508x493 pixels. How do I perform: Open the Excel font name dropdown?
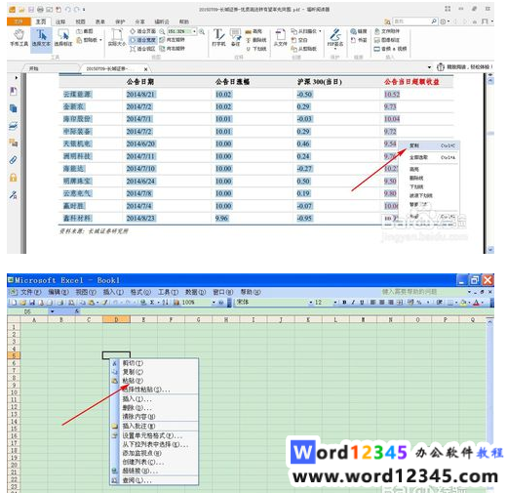(x=311, y=303)
